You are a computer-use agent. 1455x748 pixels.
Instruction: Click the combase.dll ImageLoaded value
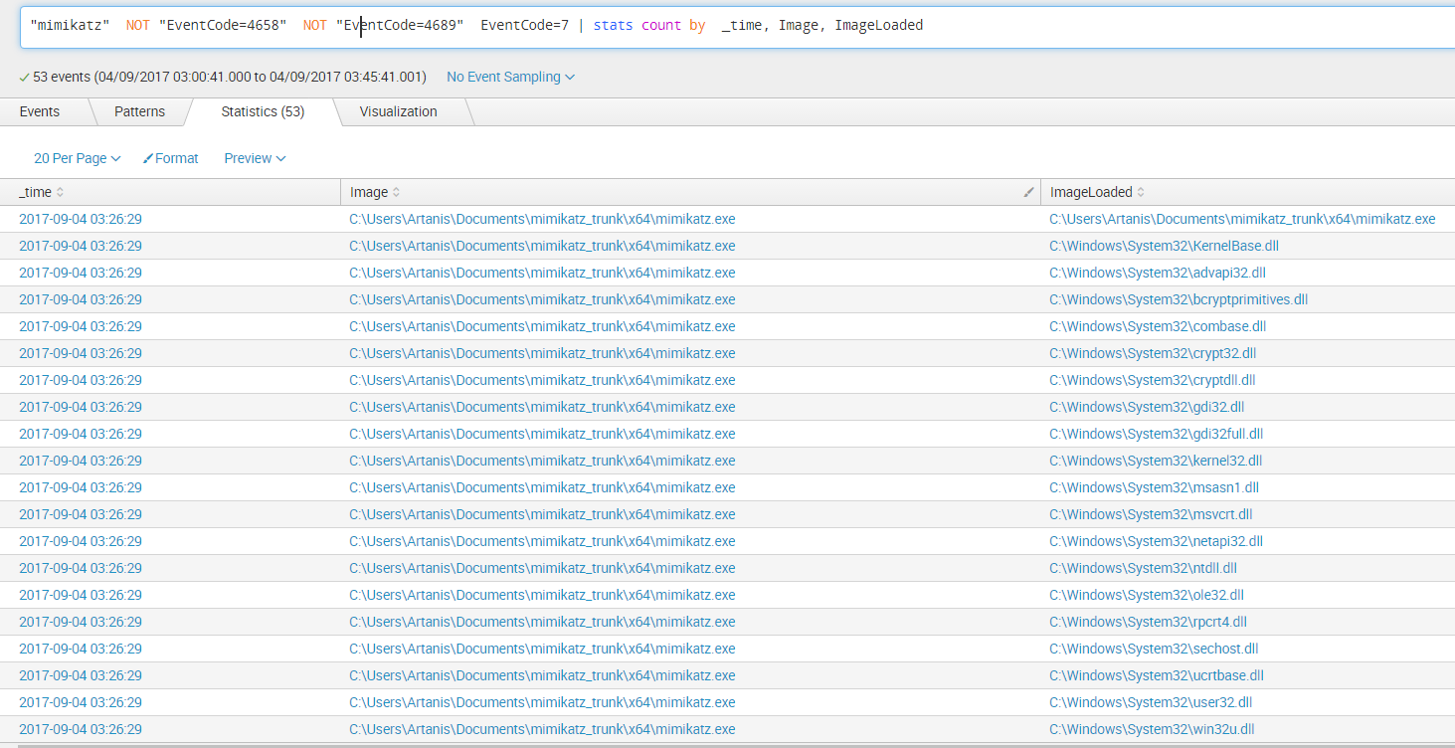tap(1158, 326)
